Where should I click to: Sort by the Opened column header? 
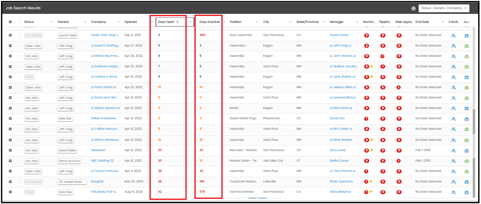(130, 22)
